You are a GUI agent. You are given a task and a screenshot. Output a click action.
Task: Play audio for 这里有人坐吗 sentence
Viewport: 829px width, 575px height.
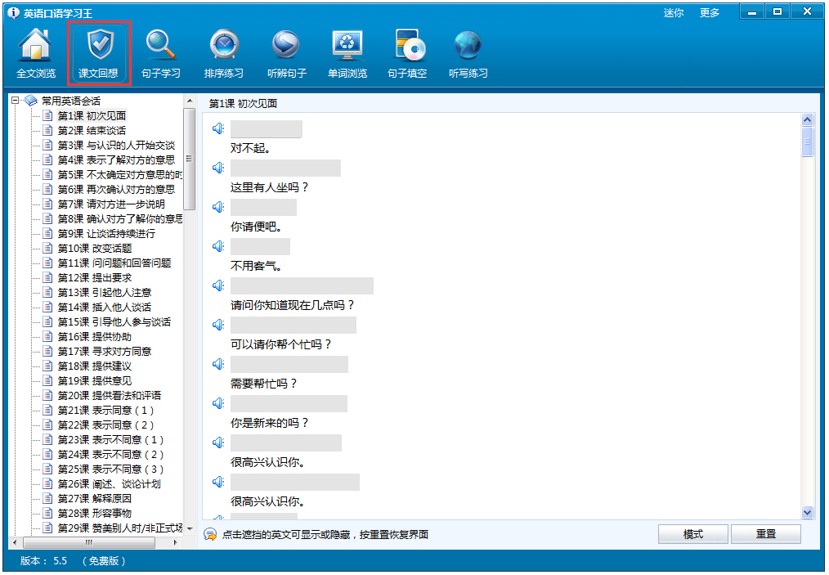point(217,168)
